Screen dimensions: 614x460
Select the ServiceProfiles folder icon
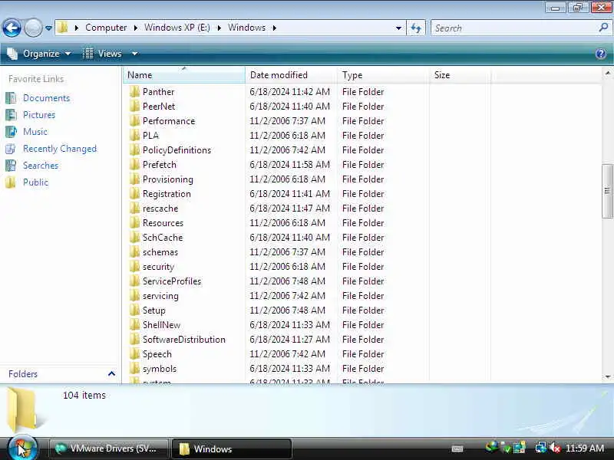pos(135,281)
